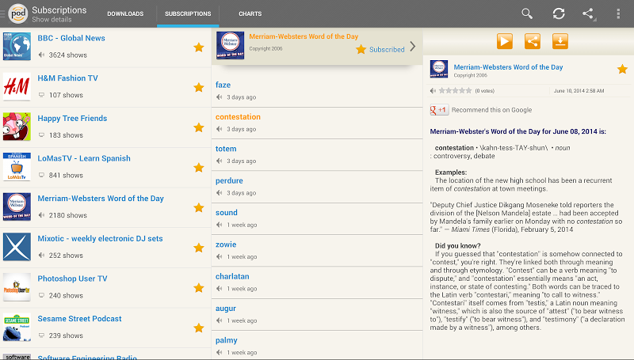
Task: Open the pod app logo icon
Action: coord(17,13)
